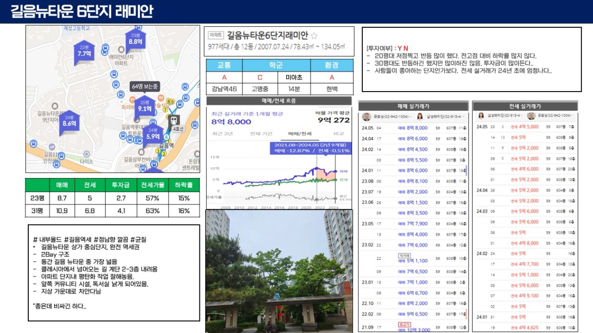Click the 하락률 column header
The image size is (593, 333).
tap(184, 185)
